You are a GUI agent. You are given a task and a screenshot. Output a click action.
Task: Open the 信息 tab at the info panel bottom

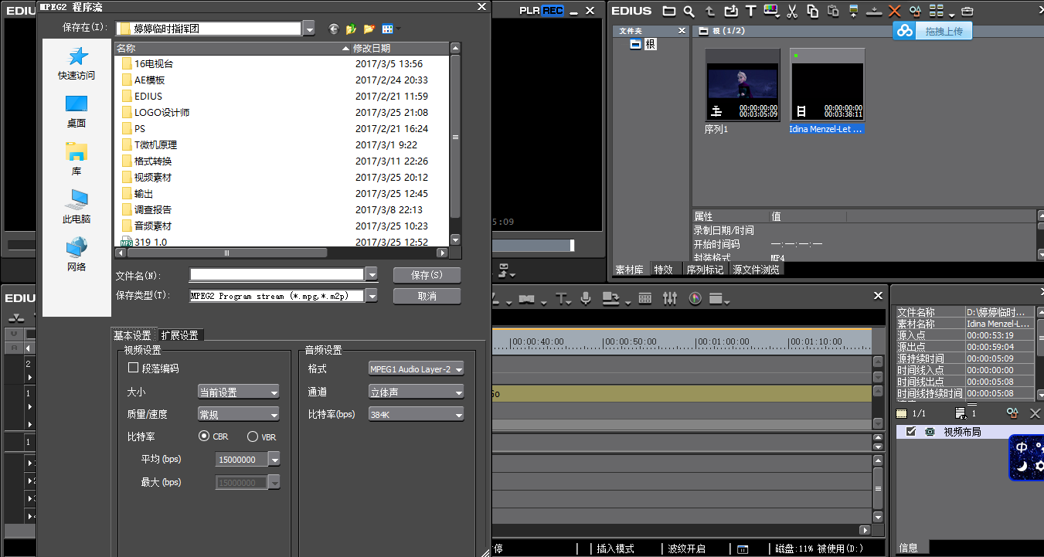point(909,549)
